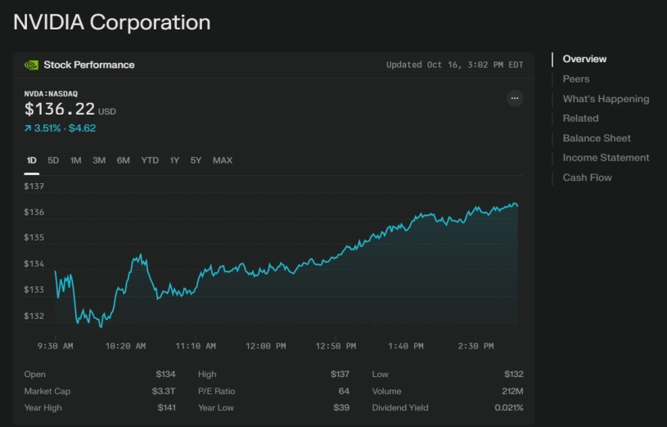Jump to the Peers section
Screen dimensions: 667x427
point(576,79)
